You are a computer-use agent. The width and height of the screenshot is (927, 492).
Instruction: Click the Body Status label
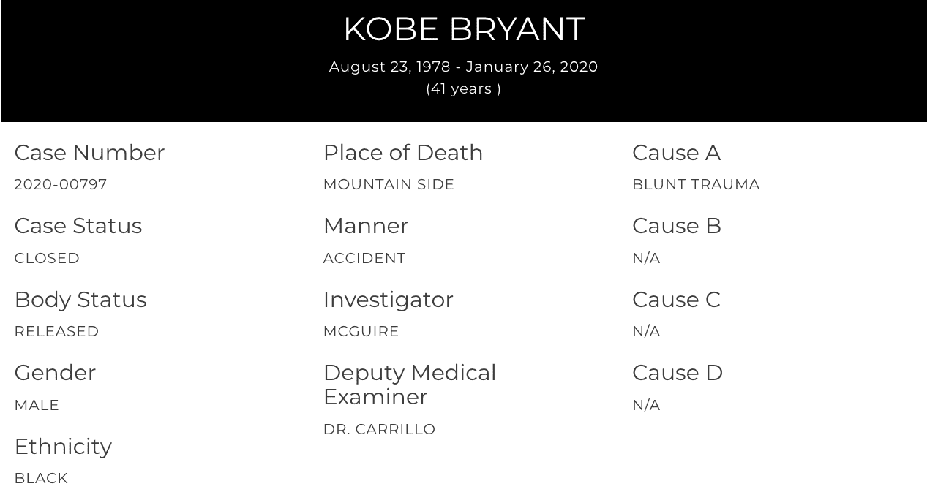(80, 299)
